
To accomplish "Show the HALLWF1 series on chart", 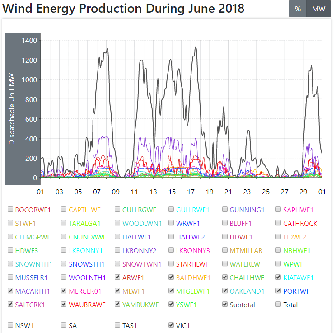I will [x=118, y=237].
